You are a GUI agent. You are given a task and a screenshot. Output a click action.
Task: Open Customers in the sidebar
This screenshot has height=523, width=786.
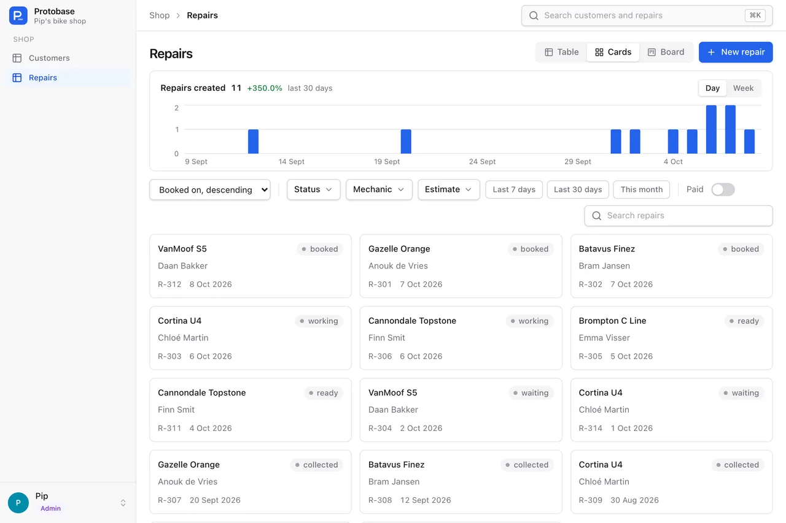tap(68, 58)
